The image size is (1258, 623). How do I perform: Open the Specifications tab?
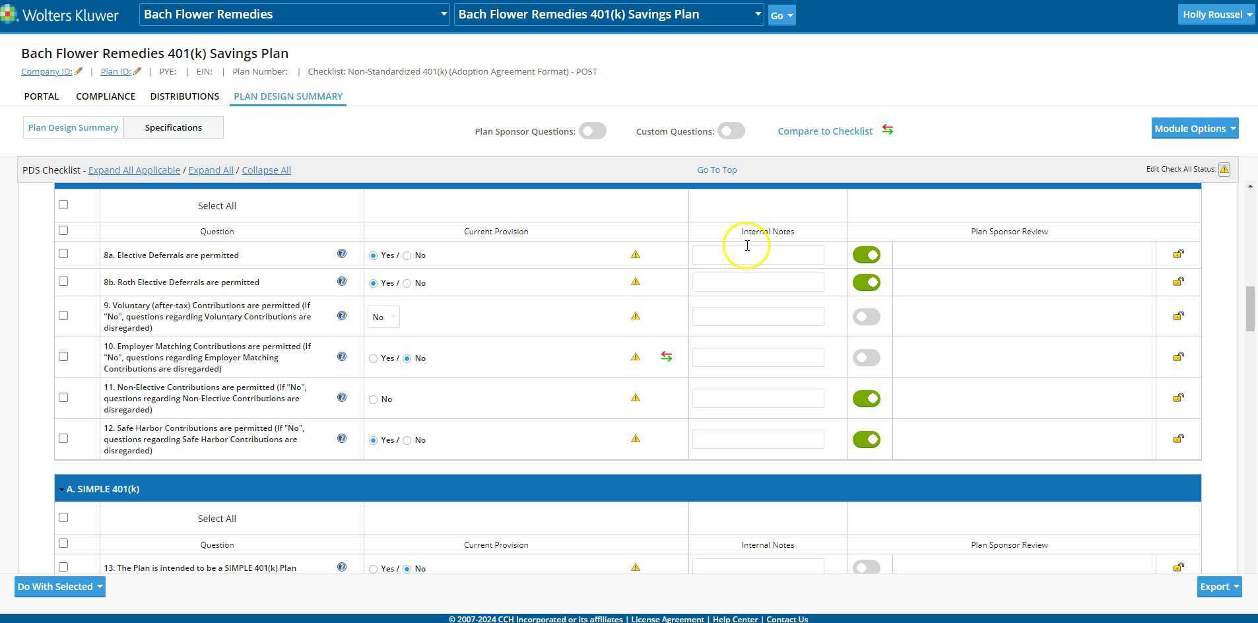click(x=173, y=128)
